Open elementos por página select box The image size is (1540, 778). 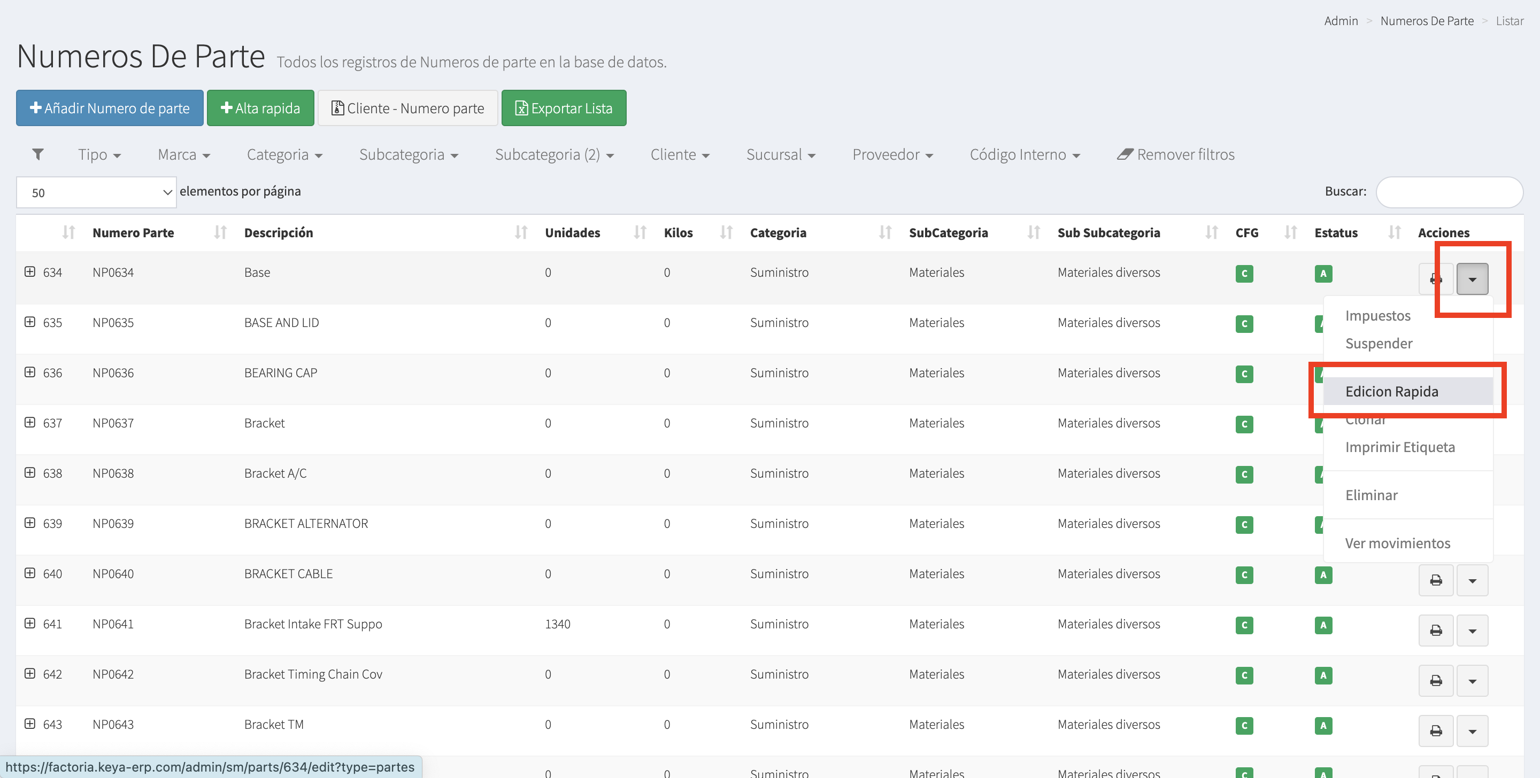click(x=96, y=192)
